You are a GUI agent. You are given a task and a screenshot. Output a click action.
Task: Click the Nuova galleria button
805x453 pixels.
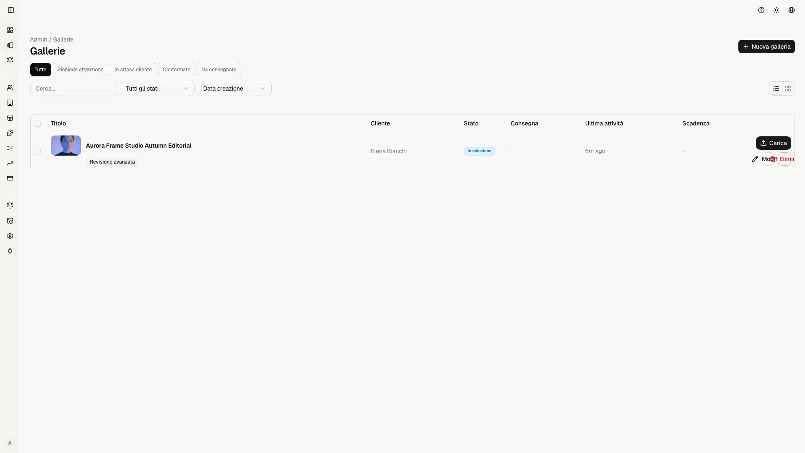(x=766, y=47)
